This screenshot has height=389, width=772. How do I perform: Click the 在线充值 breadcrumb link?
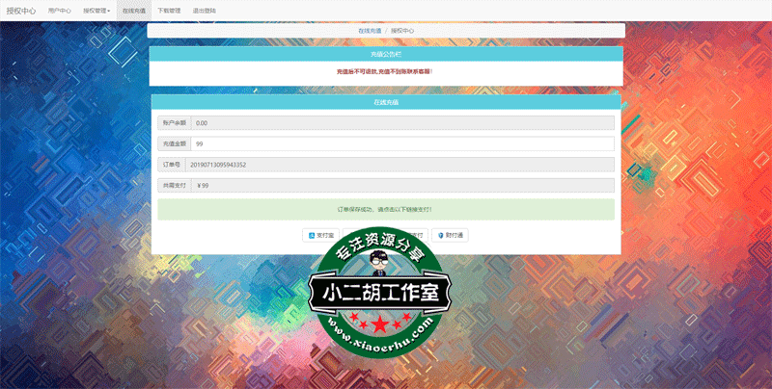[x=370, y=31]
